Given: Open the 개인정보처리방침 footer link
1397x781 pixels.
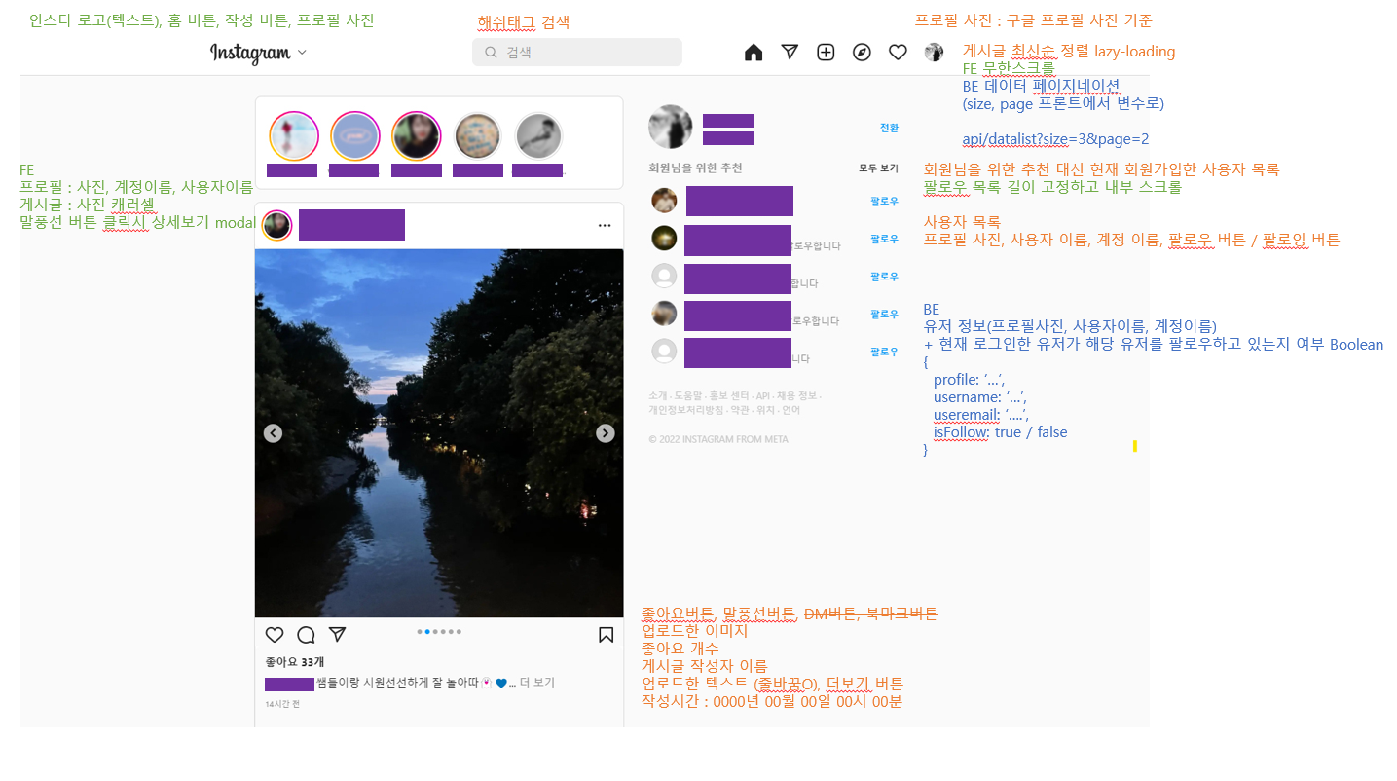Looking at the screenshot, I should (686, 411).
